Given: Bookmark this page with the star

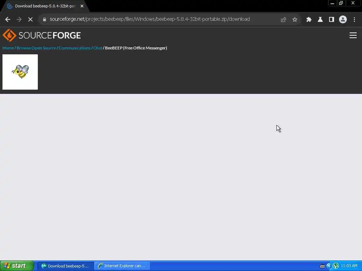Looking at the screenshot, I should pos(294,19).
